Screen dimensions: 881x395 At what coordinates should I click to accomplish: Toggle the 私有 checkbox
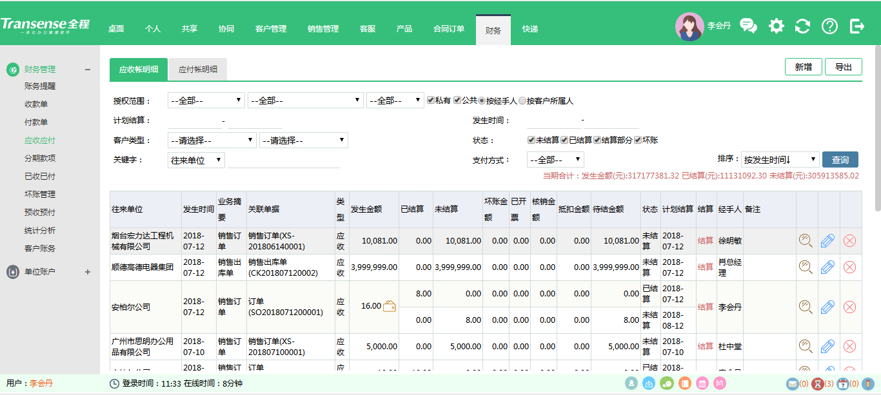(430, 101)
